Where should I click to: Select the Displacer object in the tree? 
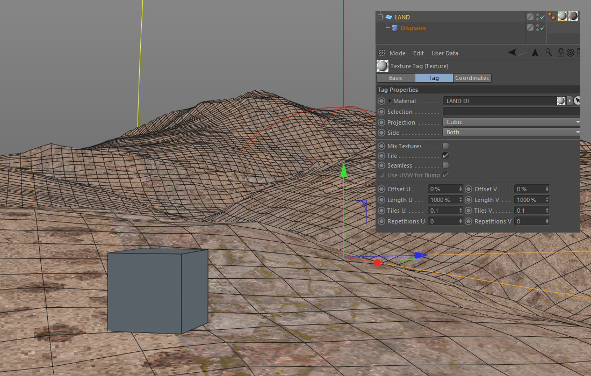(x=413, y=28)
